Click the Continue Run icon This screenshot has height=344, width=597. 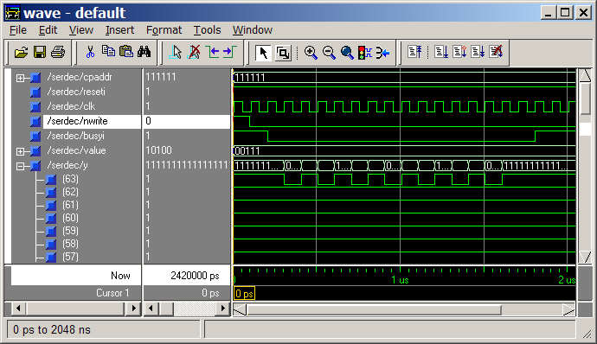(x=459, y=52)
